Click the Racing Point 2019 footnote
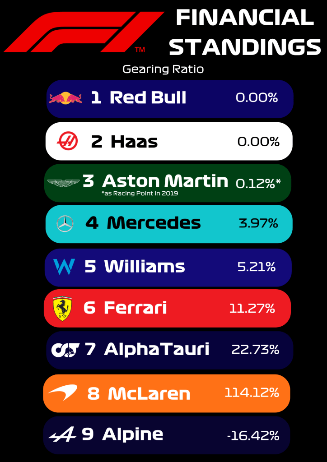 (140, 193)
